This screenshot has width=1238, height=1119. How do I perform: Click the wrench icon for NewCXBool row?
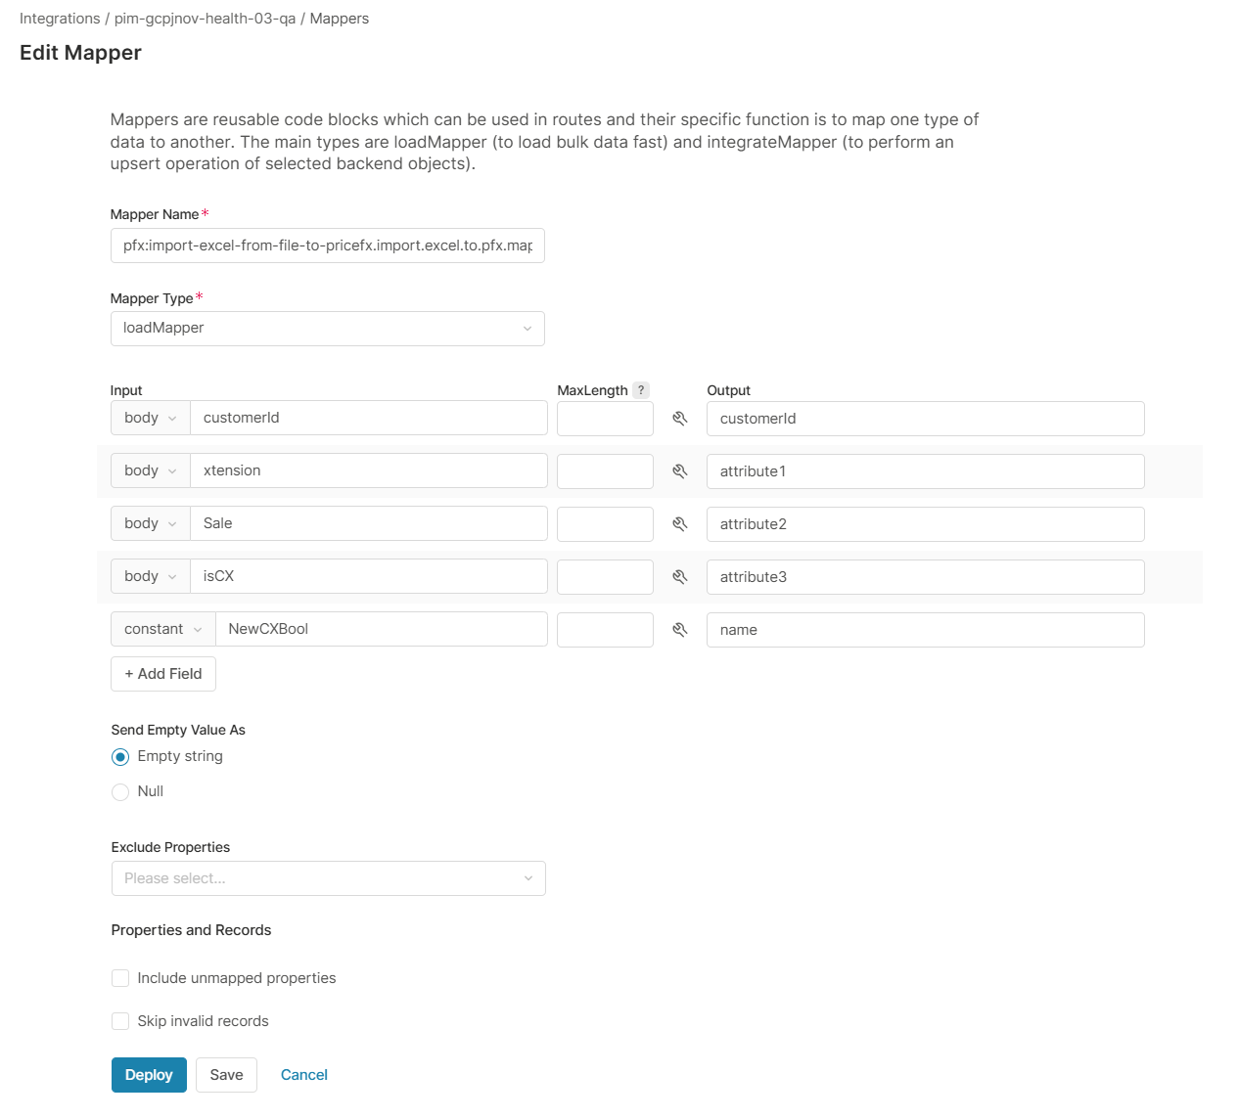pyautogui.click(x=680, y=630)
